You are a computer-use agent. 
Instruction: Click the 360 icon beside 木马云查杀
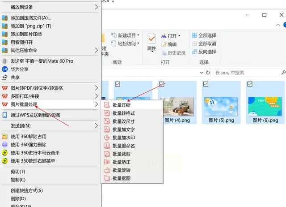pyautogui.click(x=5, y=153)
